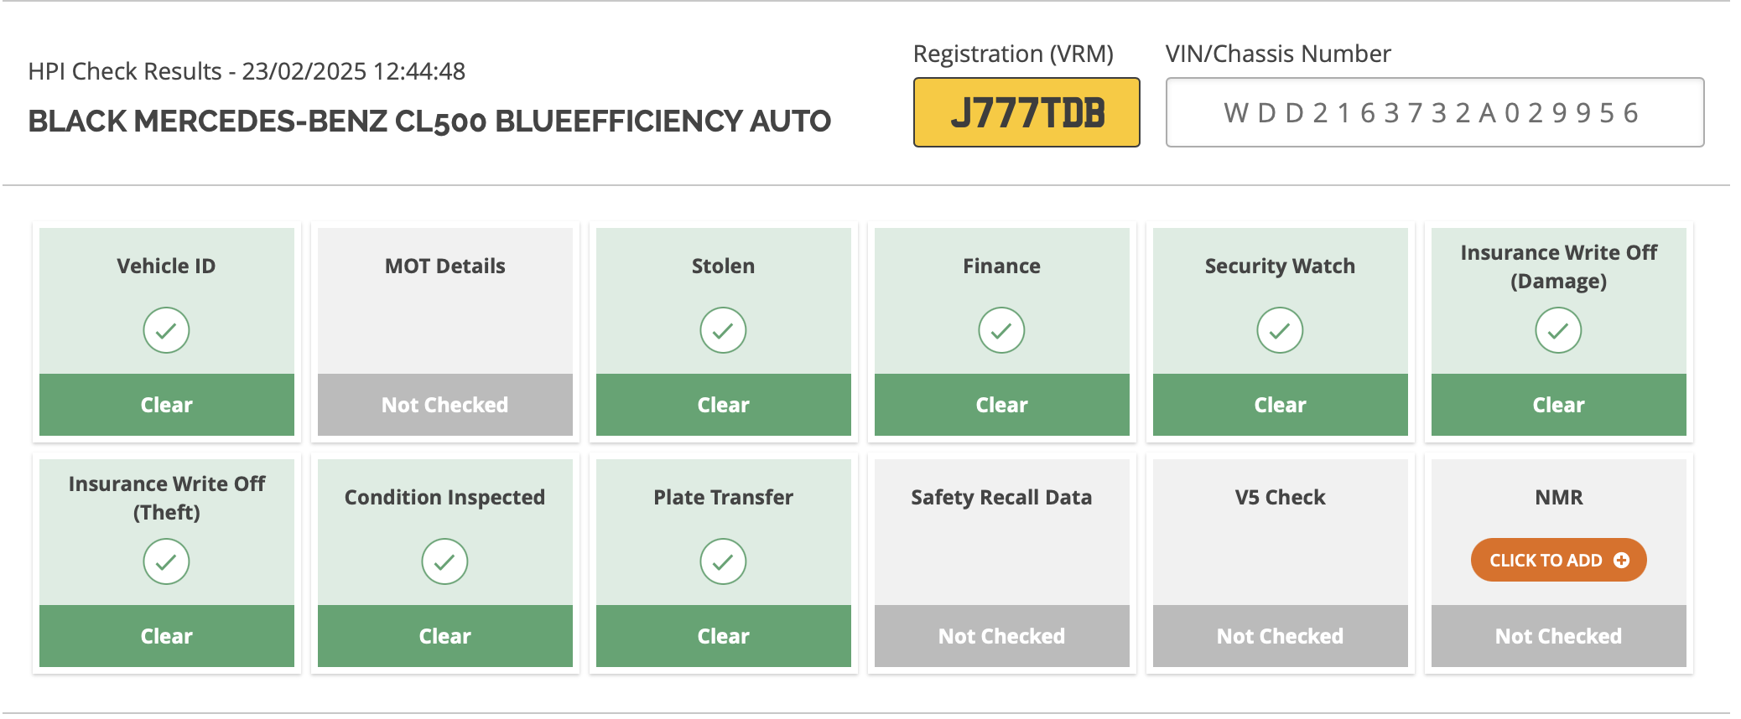This screenshot has height=719, width=1741.
Task: Select the NMR Not Checked bar
Action: point(1559,636)
